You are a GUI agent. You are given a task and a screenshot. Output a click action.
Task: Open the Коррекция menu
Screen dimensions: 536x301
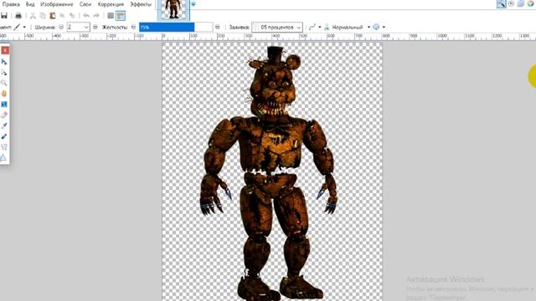click(111, 4)
